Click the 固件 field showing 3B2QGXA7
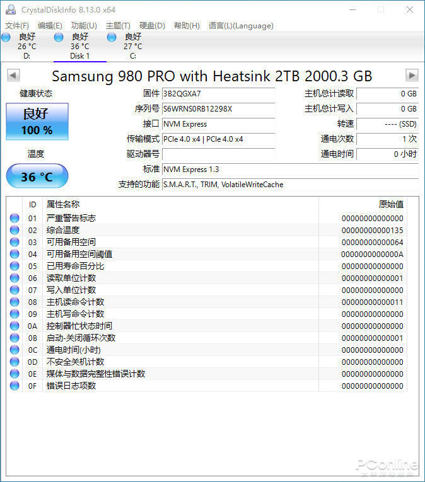425x482 pixels. pos(219,93)
